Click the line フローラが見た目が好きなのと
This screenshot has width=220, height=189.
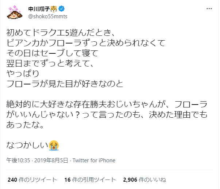(65, 84)
